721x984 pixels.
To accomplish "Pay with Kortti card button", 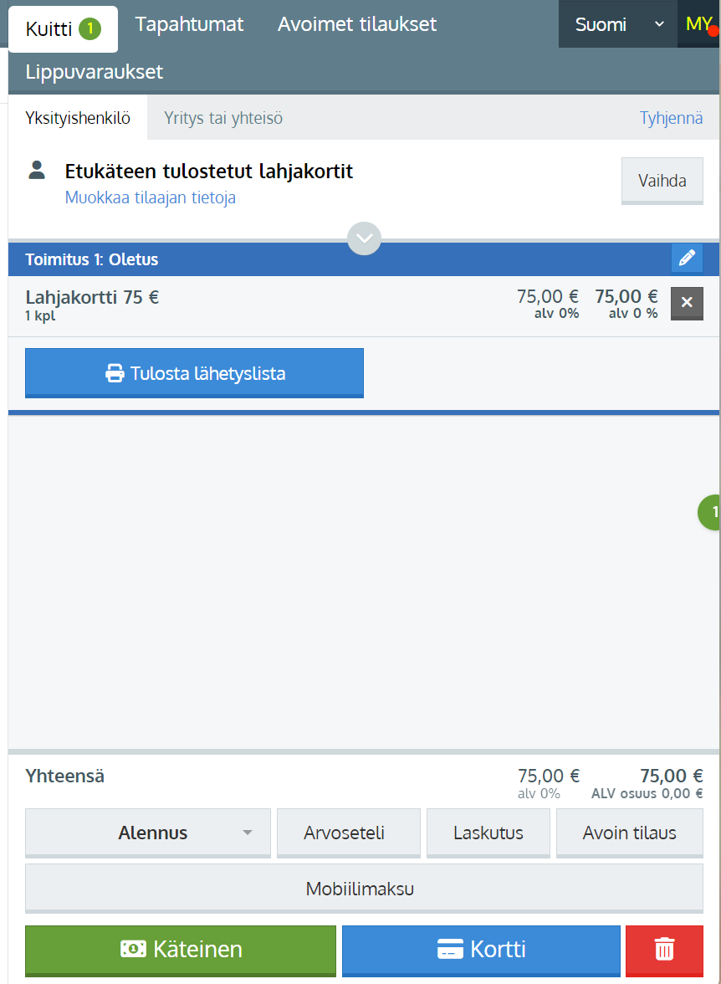I will point(481,950).
